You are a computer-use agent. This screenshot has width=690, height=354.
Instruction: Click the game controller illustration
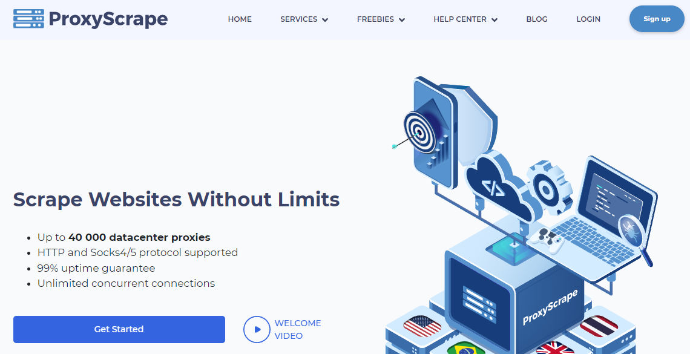546,239
